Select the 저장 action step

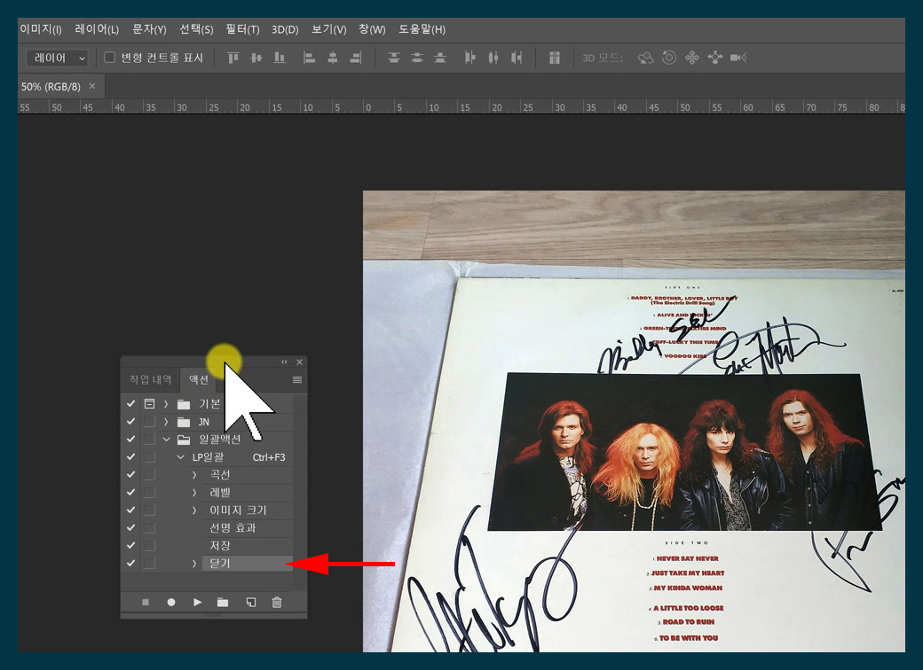tap(248, 545)
